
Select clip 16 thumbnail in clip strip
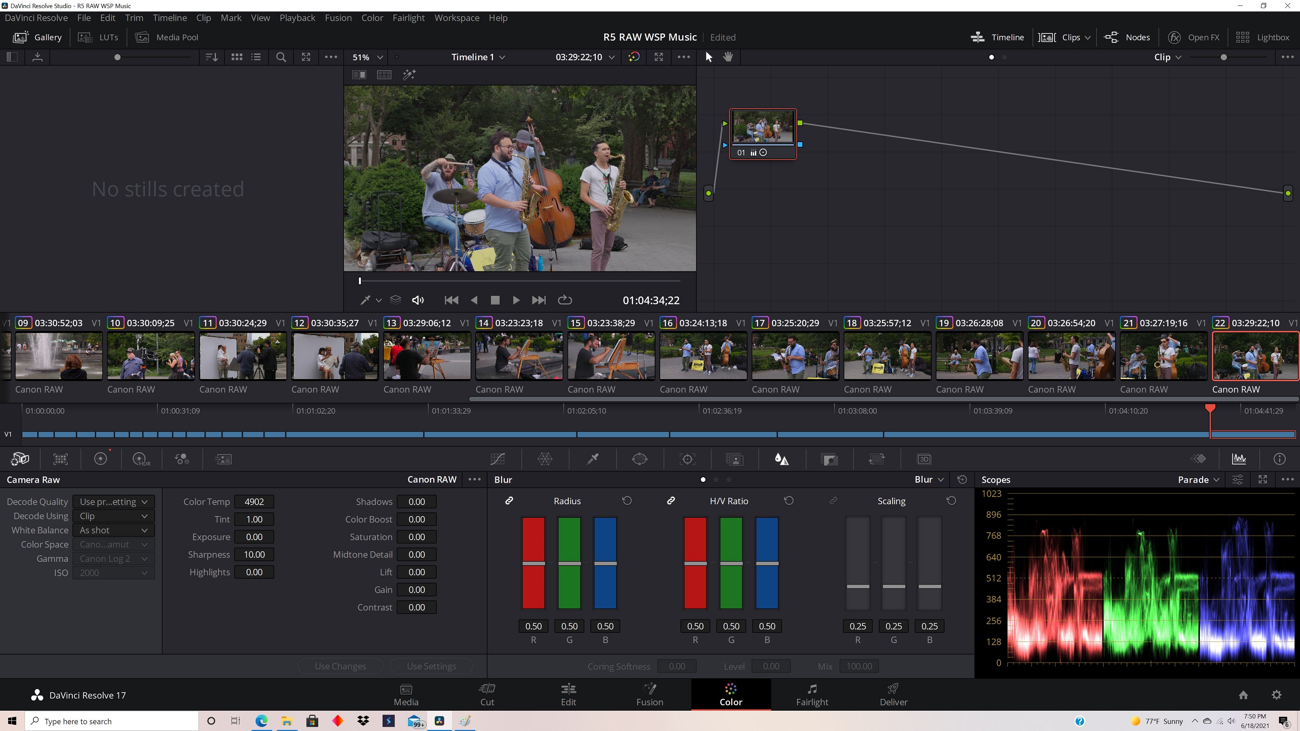703,356
